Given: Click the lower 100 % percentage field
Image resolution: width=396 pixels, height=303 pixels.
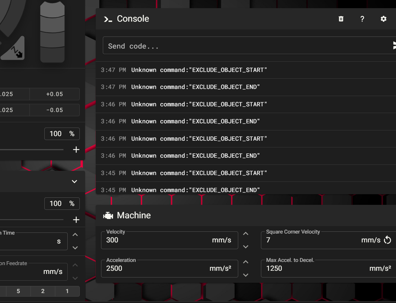Looking at the screenshot, I should pos(62,203).
